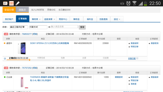Click the red badge beside cart 75757252
The height and width of the screenshot is (92, 163).
pos(6,68)
